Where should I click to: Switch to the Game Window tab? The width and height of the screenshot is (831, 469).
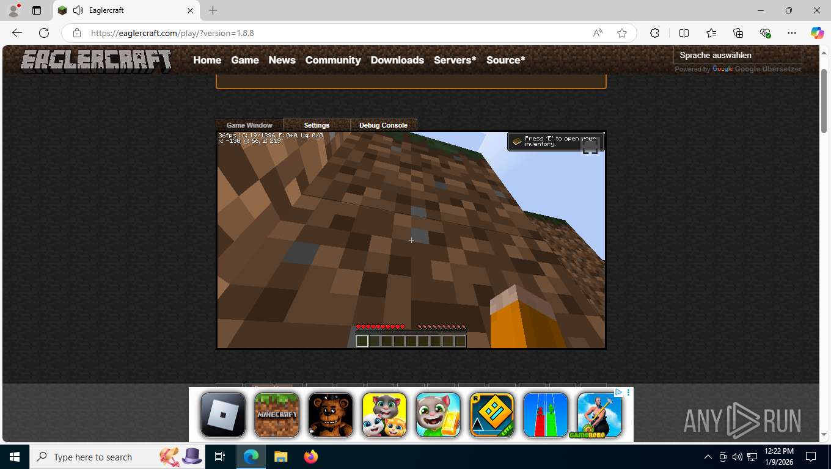click(x=249, y=125)
